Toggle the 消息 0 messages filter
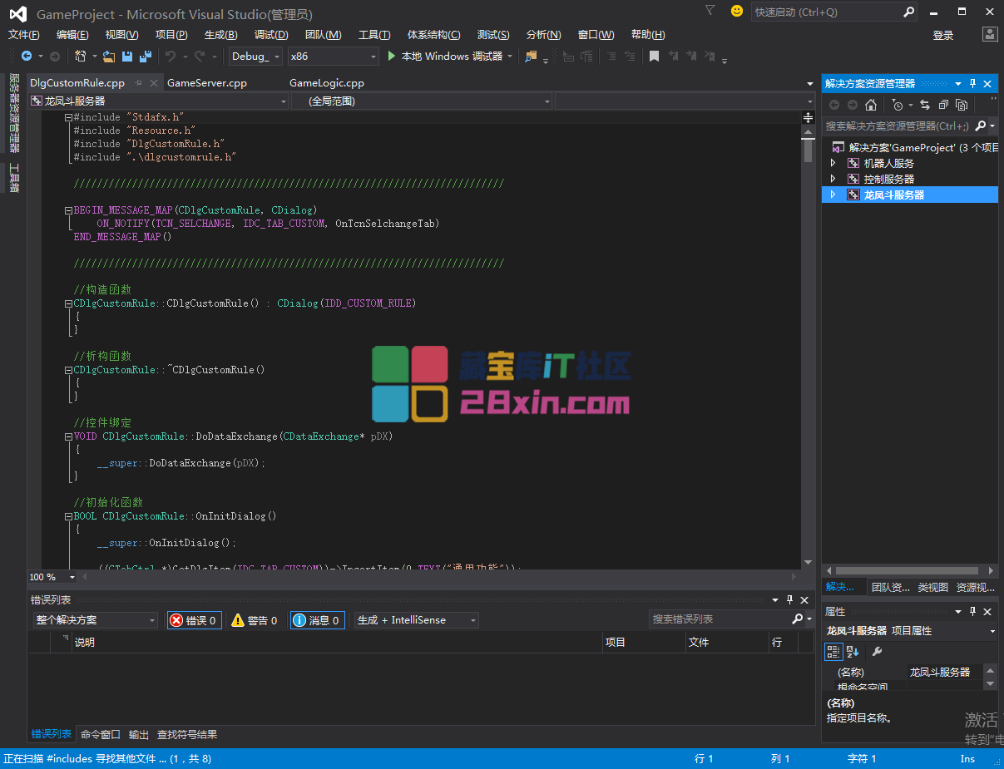1004x769 pixels. [x=317, y=620]
